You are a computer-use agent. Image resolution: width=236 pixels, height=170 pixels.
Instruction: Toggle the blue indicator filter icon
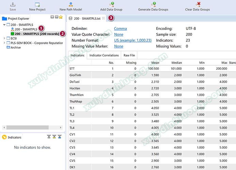click(x=60, y=137)
